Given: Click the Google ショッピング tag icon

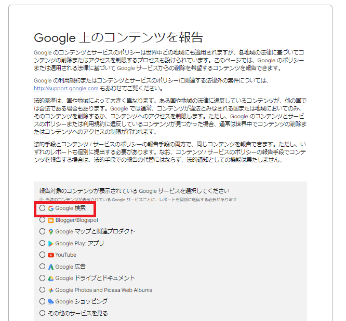Looking at the screenshot, I should (x=51, y=301).
